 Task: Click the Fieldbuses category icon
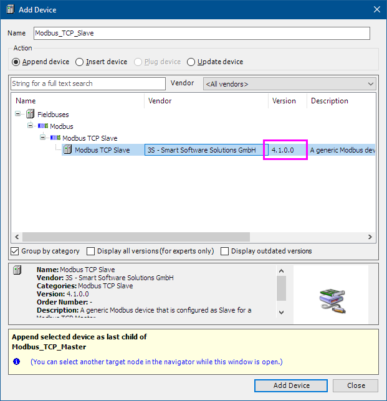[30, 114]
